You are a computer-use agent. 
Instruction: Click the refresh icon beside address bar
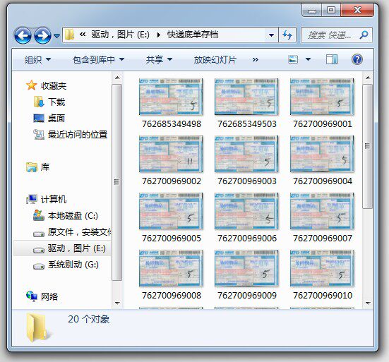(x=287, y=35)
